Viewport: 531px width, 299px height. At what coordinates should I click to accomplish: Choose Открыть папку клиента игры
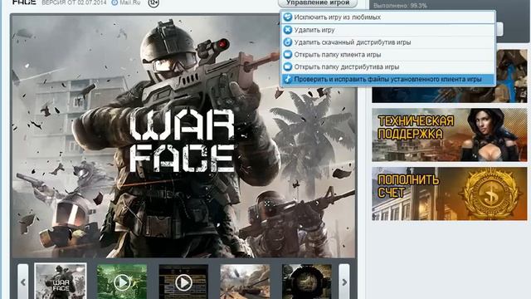tap(388, 55)
